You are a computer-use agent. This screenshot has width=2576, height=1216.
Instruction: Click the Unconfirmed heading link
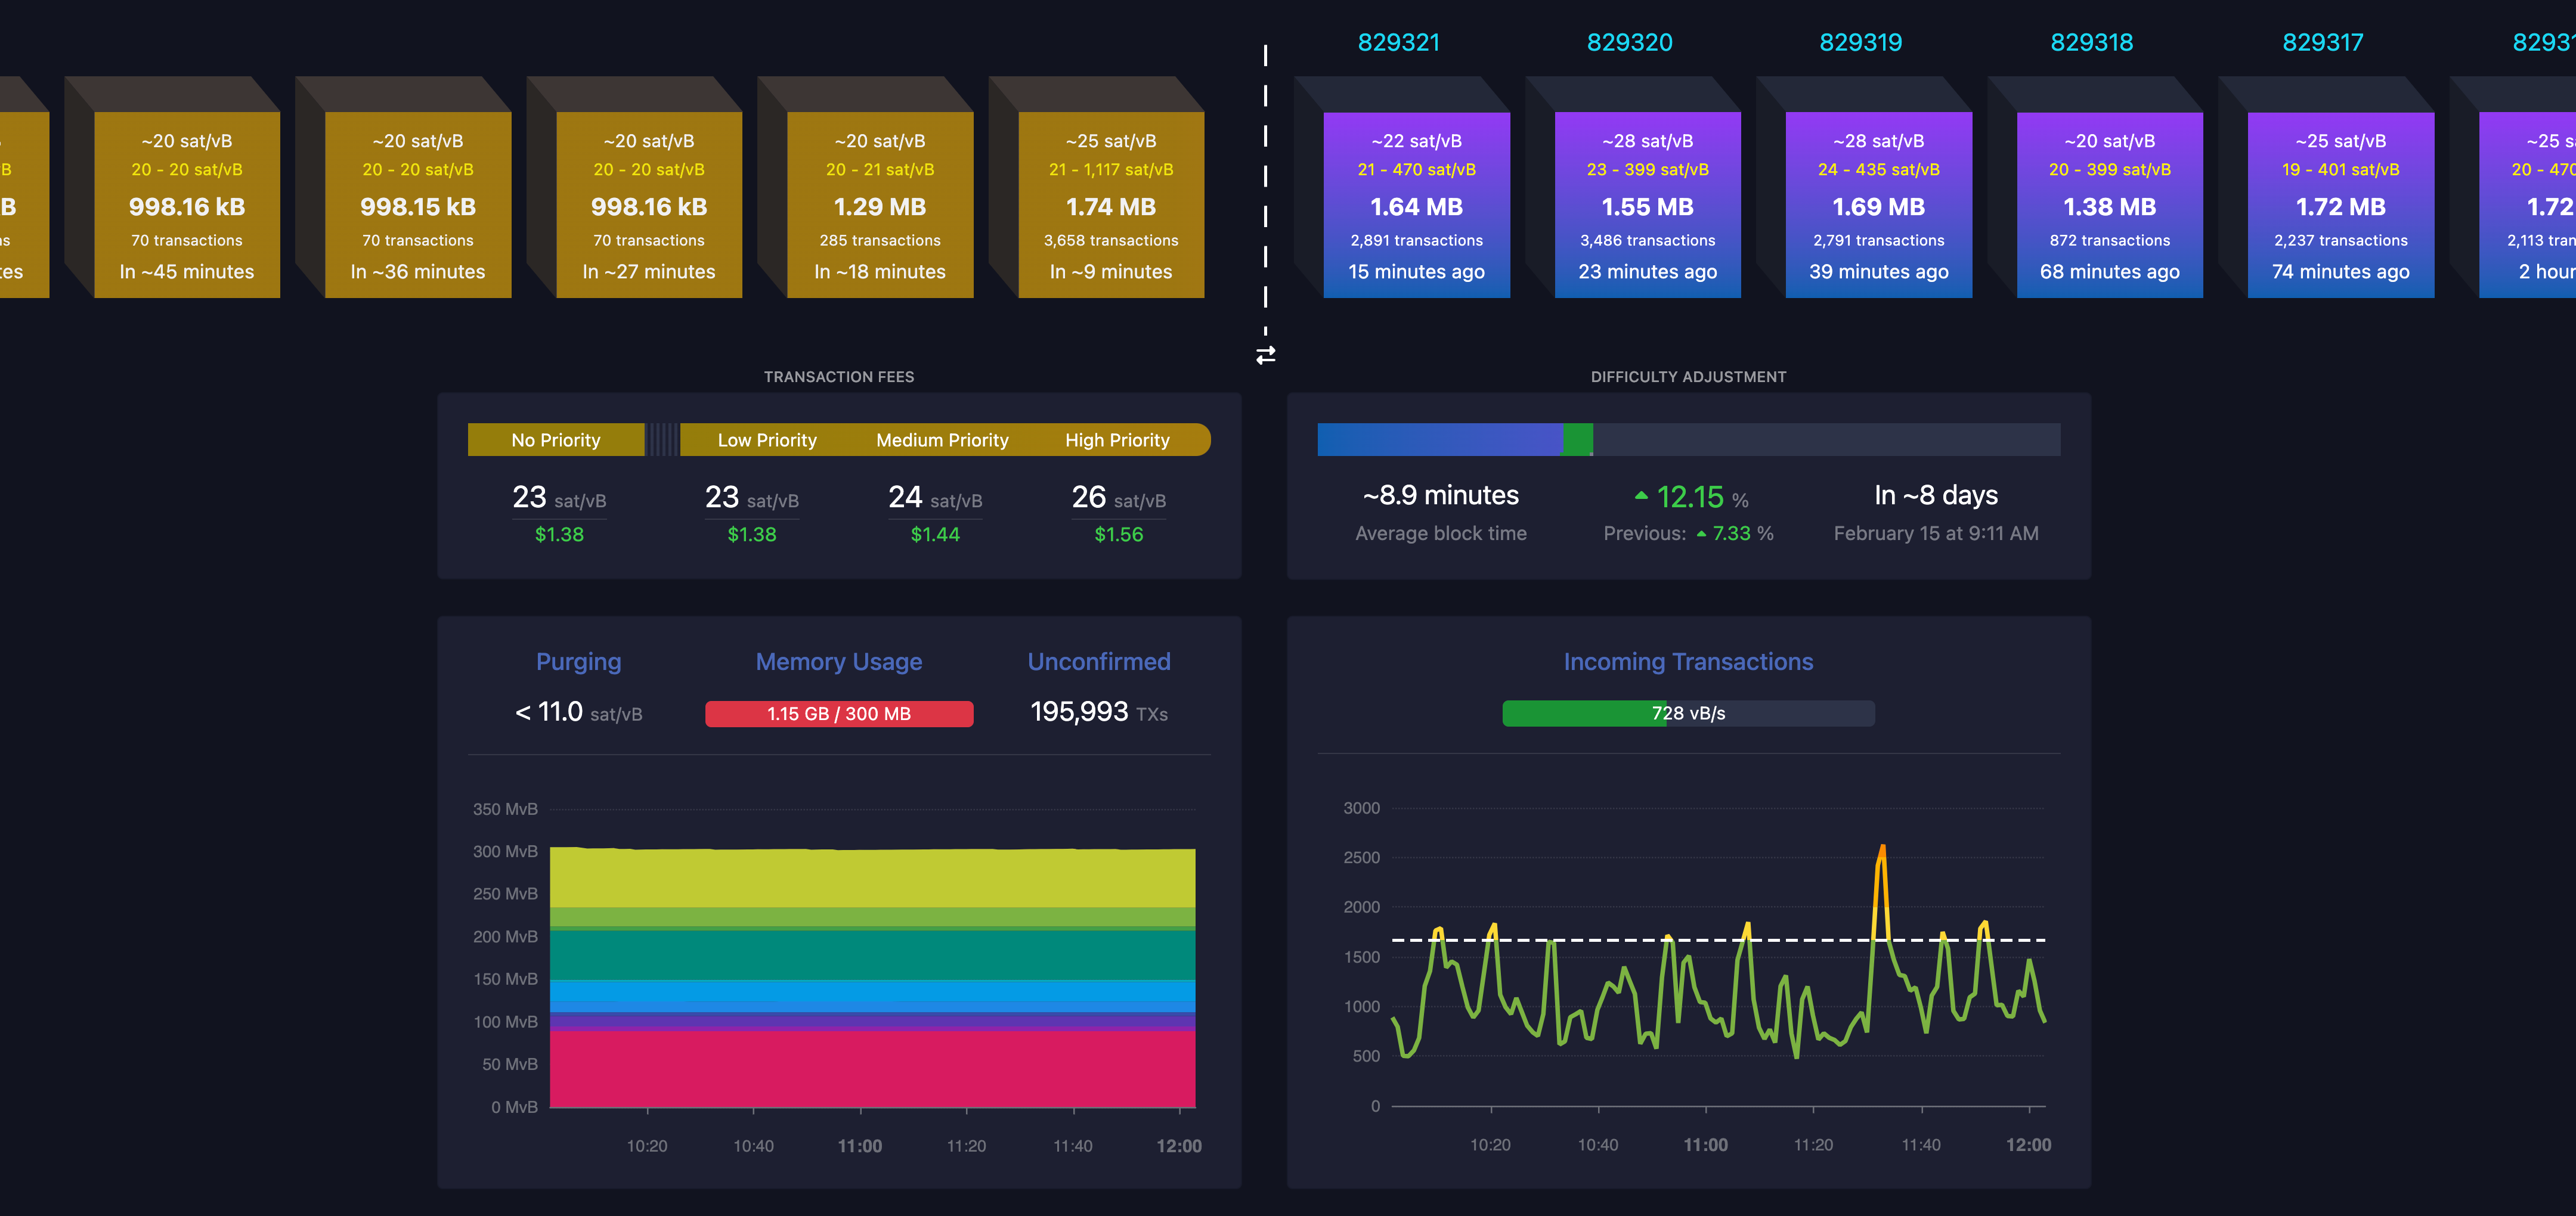pyautogui.click(x=1098, y=662)
